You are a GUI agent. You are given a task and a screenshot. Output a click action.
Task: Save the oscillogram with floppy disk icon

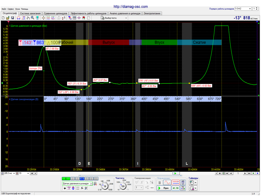(x=12, y=18)
